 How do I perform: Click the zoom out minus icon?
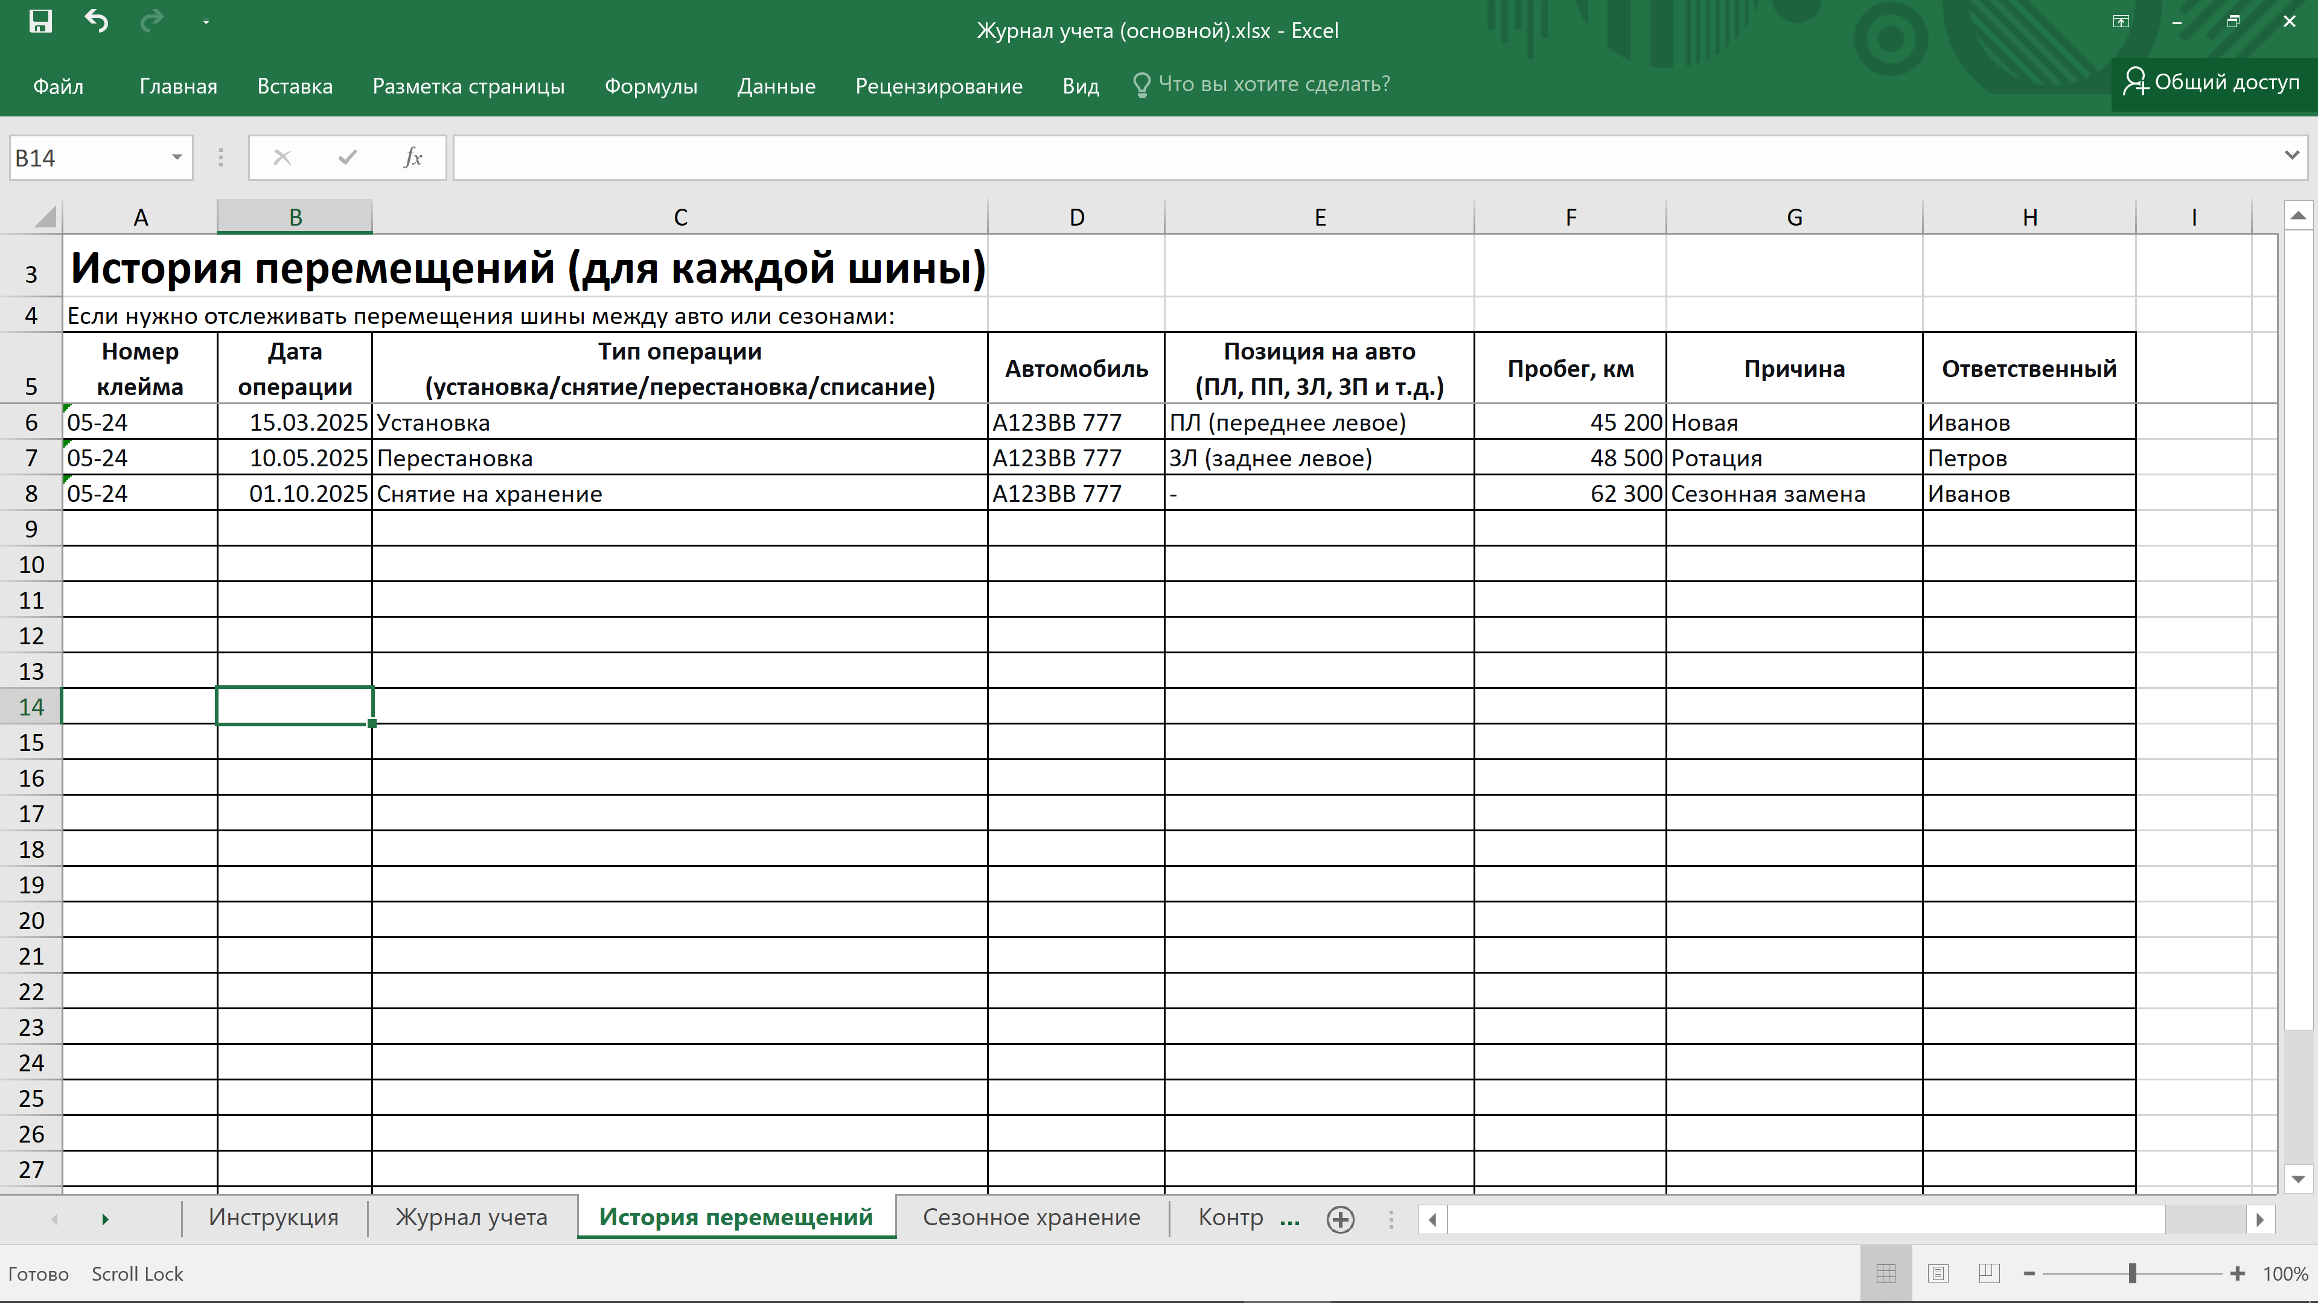(x=2029, y=1273)
